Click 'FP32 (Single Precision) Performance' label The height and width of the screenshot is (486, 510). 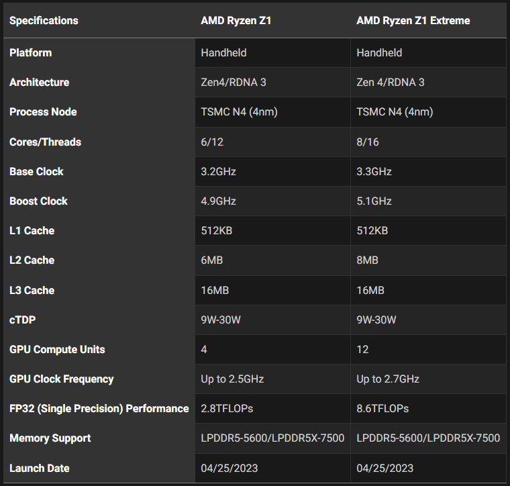[x=99, y=409]
